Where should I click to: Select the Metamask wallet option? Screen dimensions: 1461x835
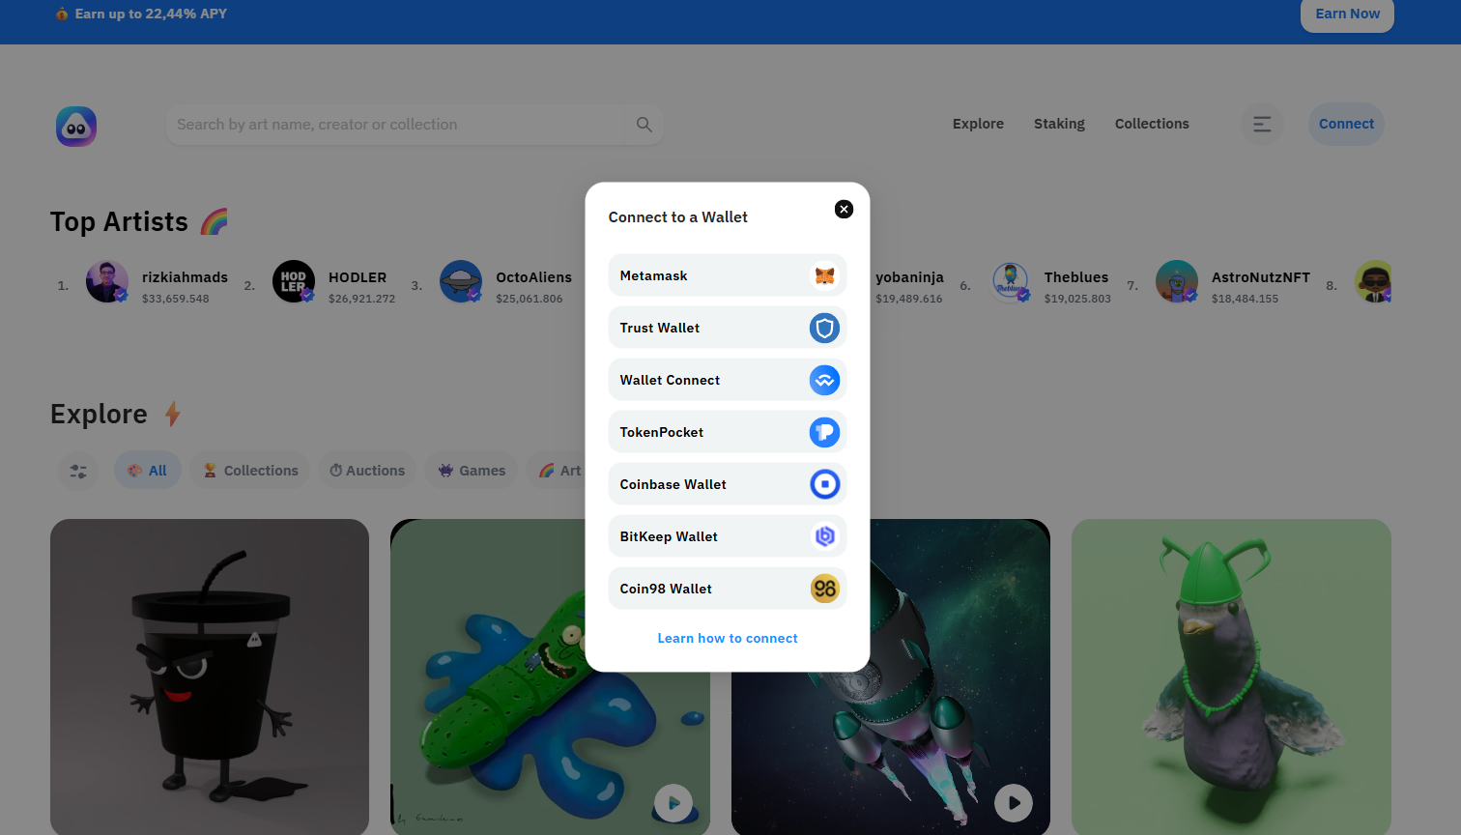pos(727,275)
